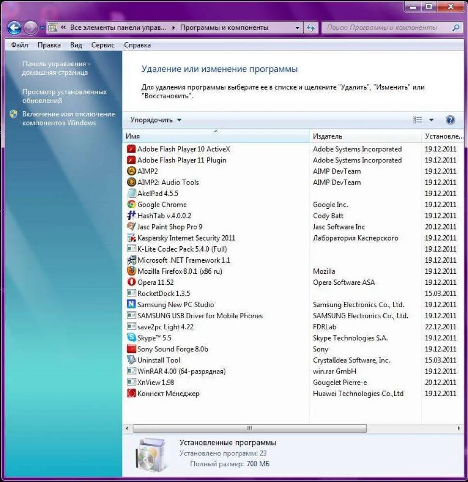Click the scrollbar right arrow
The width and height of the screenshot is (468, 482).
point(459,428)
